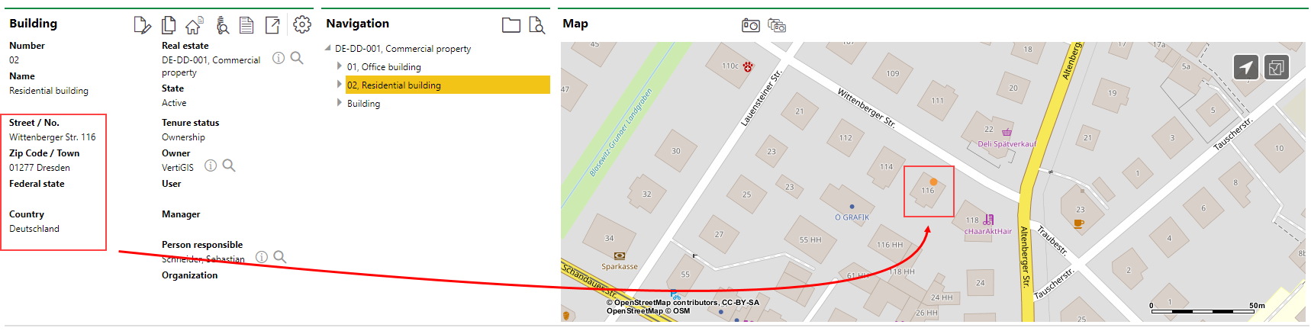
Task: Click the 01277 Dresden zip code text
Action: click(40, 168)
